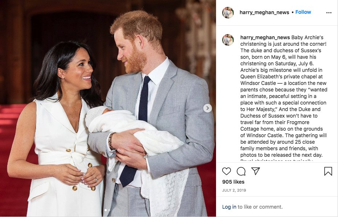The image size is (338, 217).
Task: Select the first carousel dot indicator
Action: [x=106, y=210]
